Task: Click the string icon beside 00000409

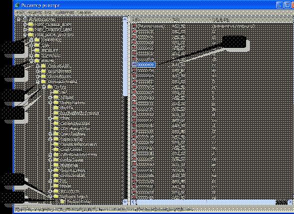Action: click(134, 65)
